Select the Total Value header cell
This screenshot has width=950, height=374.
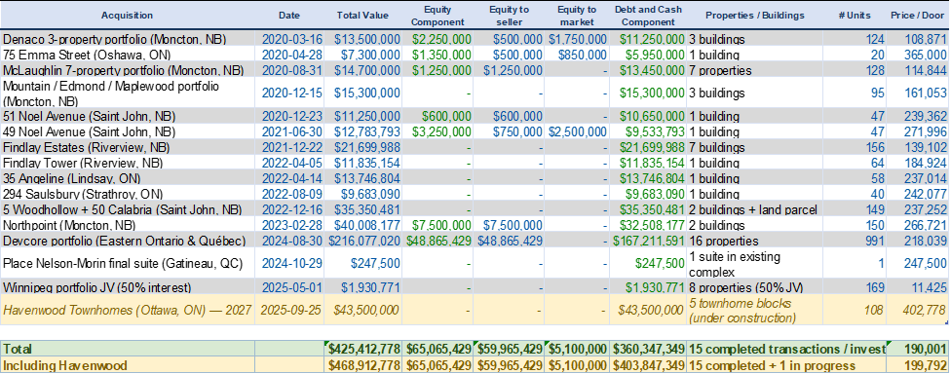(363, 16)
